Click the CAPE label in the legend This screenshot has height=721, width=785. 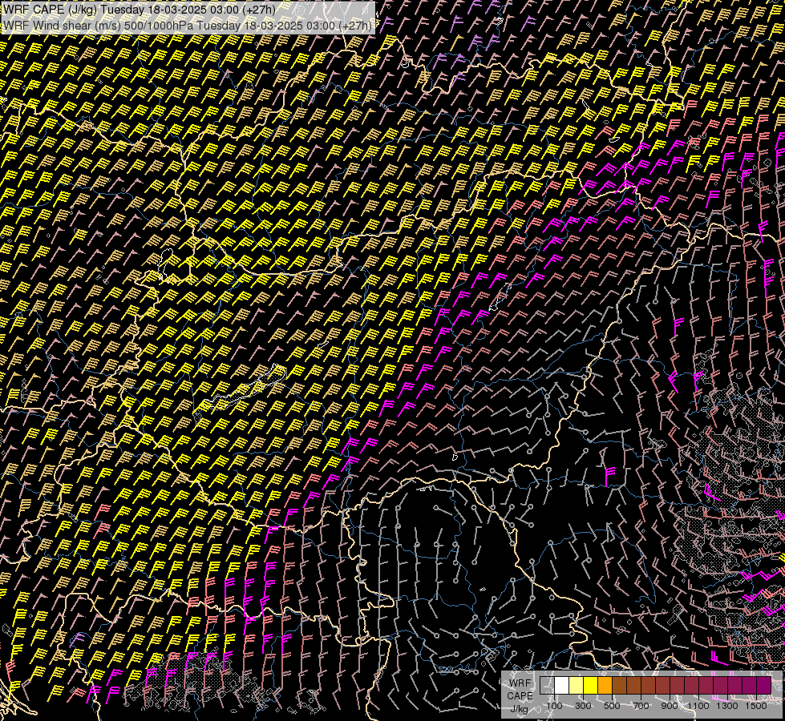coord(520,696)
